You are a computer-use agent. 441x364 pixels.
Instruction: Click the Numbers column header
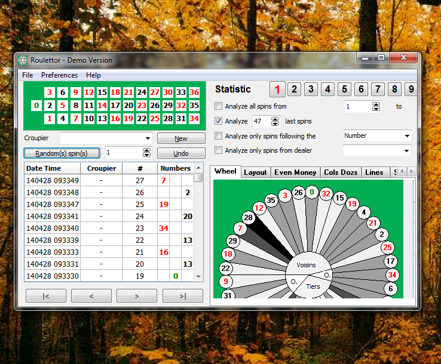click(x=176, y=168)
